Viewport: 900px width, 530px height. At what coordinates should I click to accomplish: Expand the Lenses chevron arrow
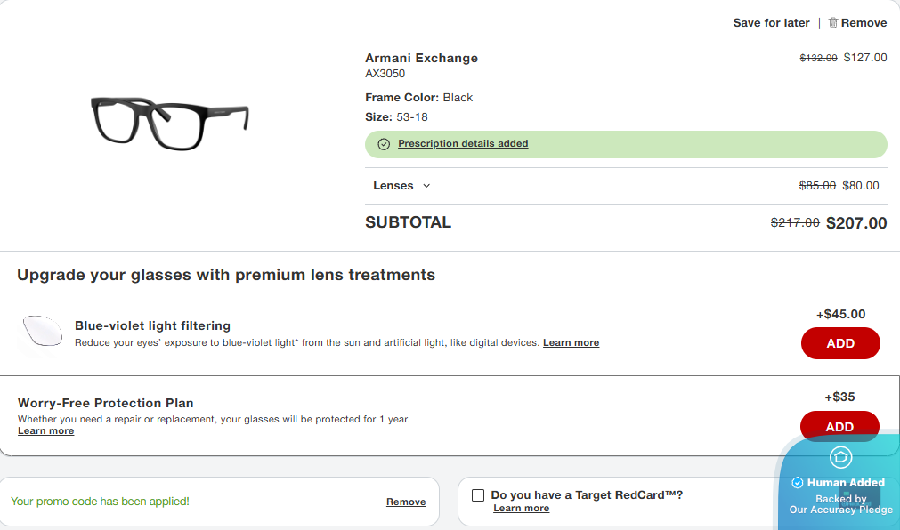pyautogui.click(x=426, y=186)
